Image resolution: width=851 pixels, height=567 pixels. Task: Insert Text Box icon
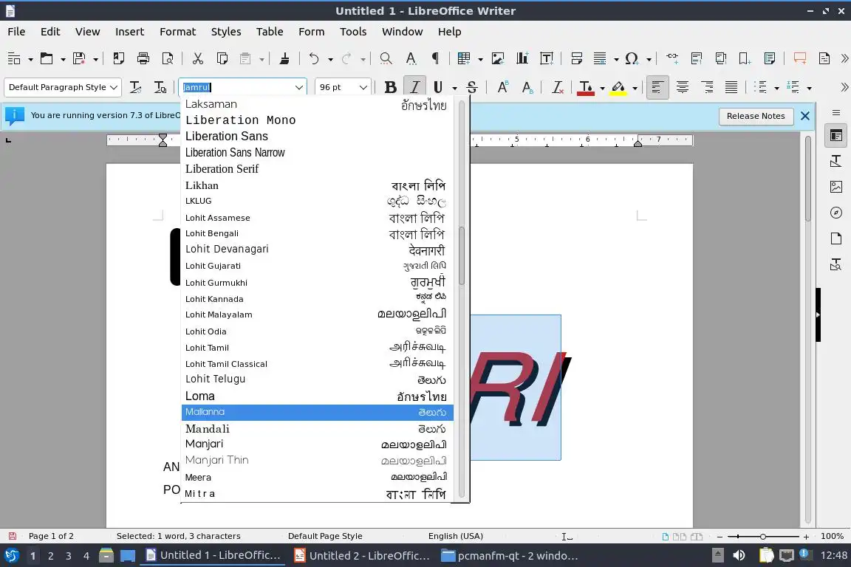click(547, 58)
